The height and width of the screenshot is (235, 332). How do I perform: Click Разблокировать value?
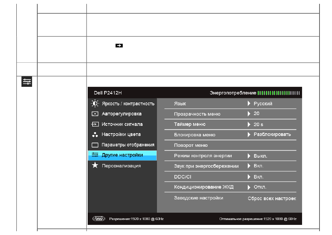click(272, 135)
